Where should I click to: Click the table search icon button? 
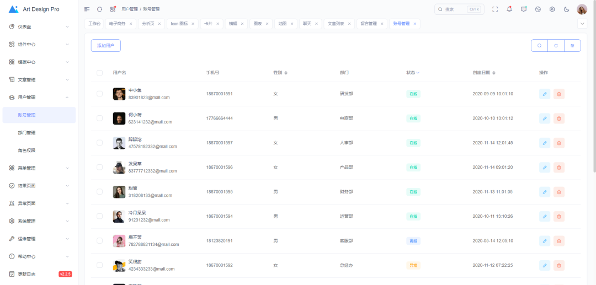539,46
